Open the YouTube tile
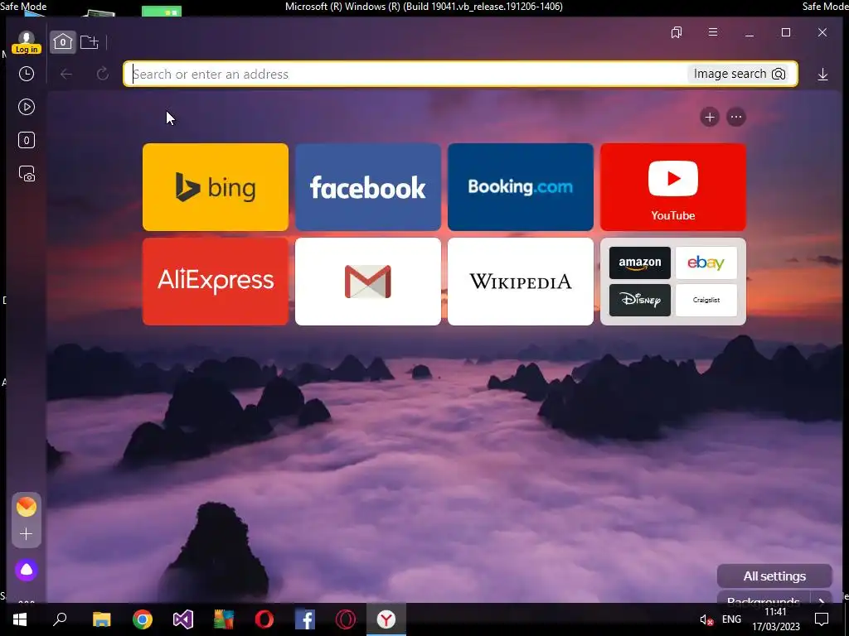Image resolution: width=849 pixels, height=636 pixels. (673, 187)
